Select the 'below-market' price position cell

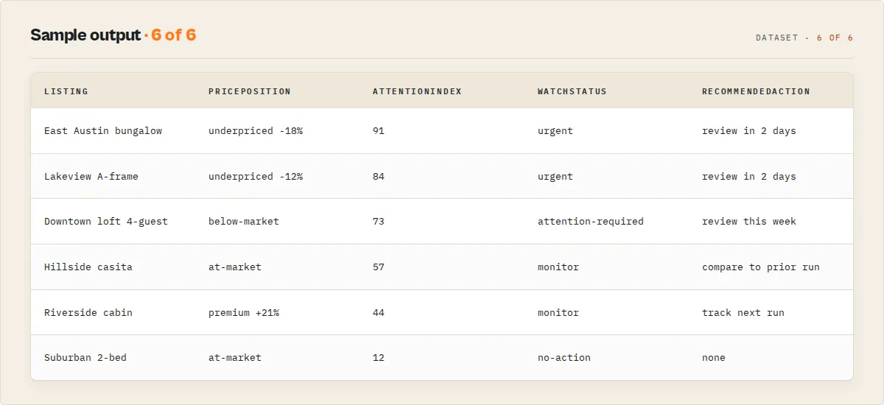click(244, 222)
